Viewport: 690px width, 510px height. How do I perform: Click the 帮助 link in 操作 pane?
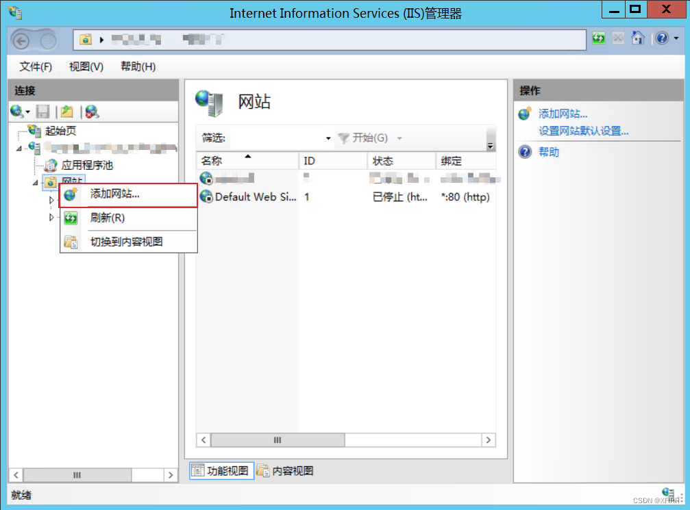click(x=549, y=152)
